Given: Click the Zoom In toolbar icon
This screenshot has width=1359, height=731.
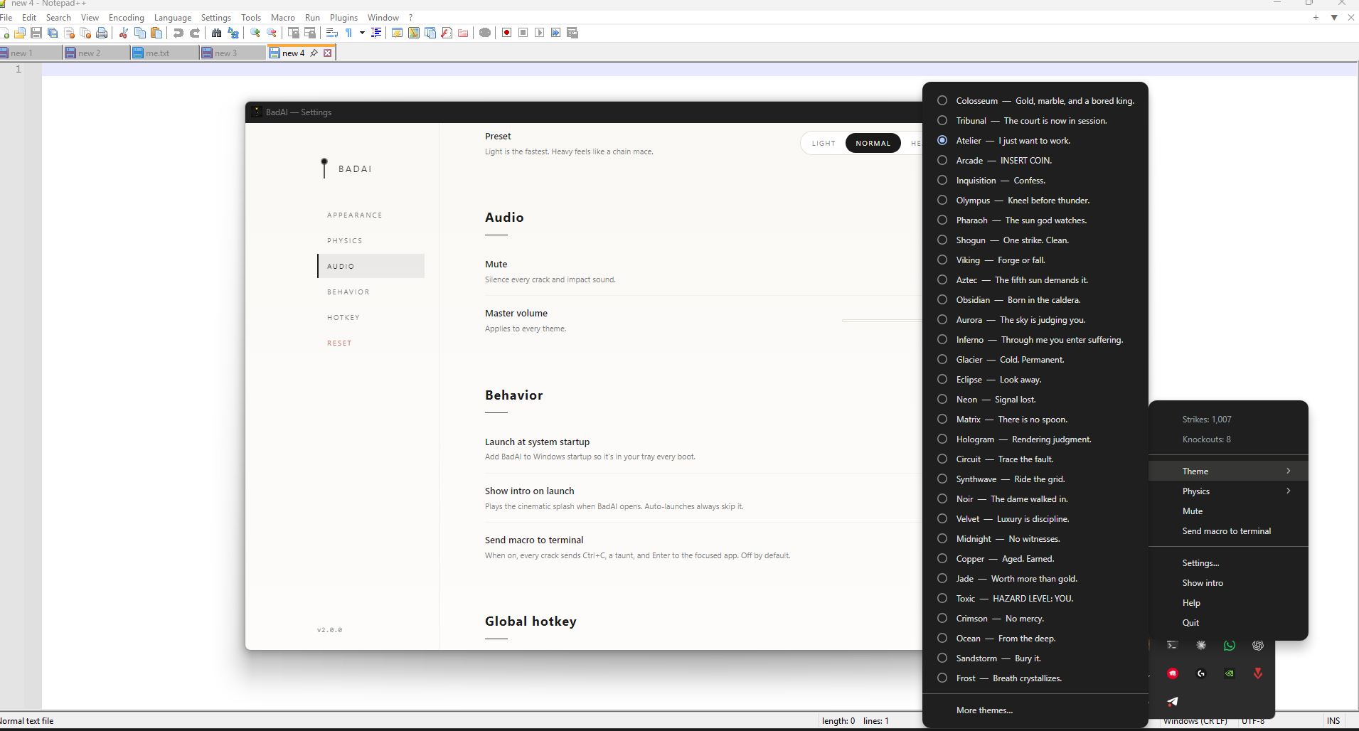Looking at the screenshot, I should coord(255,33).
